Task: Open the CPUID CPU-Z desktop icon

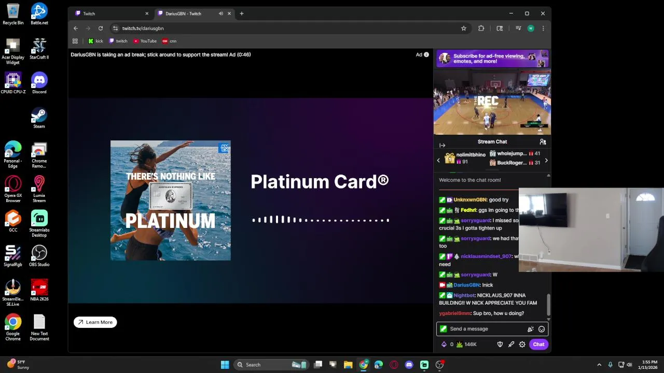Action: (13, 83)
